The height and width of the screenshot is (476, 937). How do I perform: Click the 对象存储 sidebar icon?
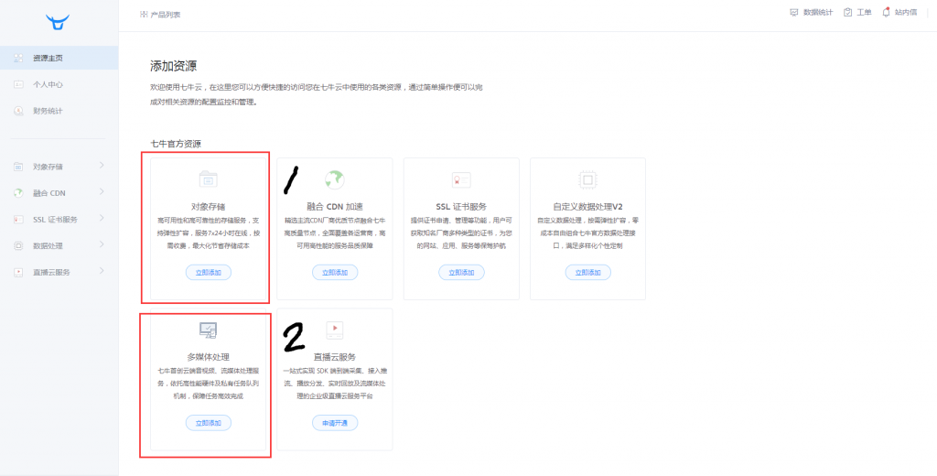tap(18, 167)
